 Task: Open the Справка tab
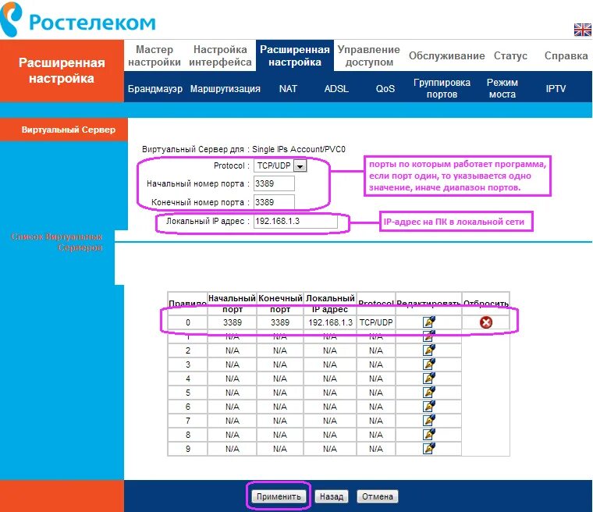coord(566,55)
